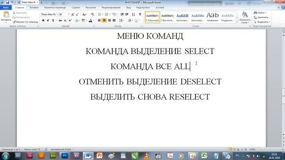Apply the Title (Название) style
This screenshot has height=160, width=285.
pos(212,17)
